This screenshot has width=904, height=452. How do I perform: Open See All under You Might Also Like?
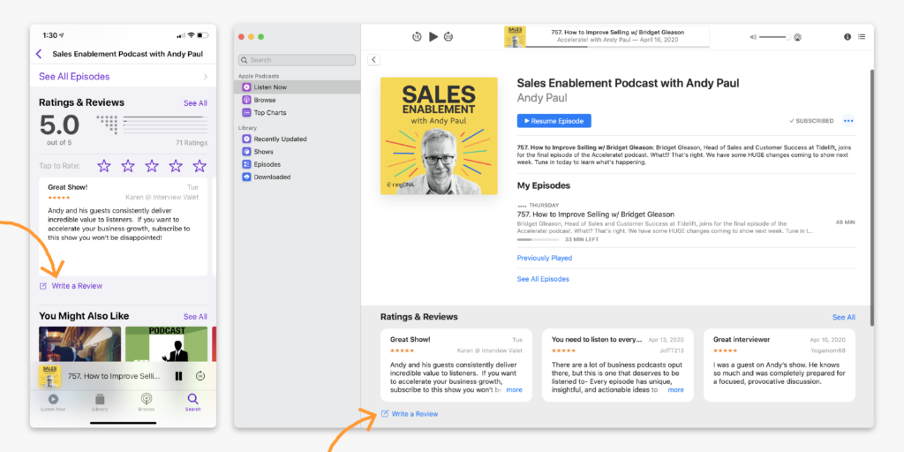click(x=195, y=317)
